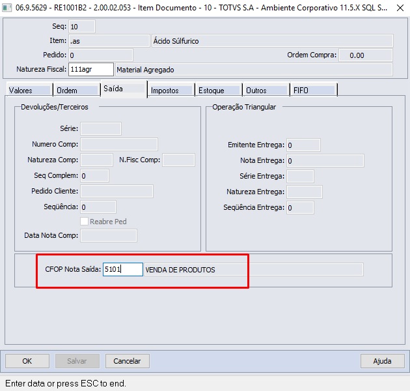Screen dimensions: 410x391
Task: Click the Seqüência Entrega field
Action: pos(300,207)
